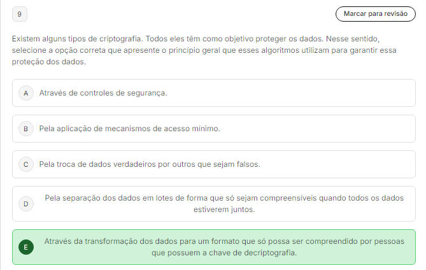426x270 pixels.
Task: Click question's last line 'proteção dos dados.'
Action: pos(48,62)
